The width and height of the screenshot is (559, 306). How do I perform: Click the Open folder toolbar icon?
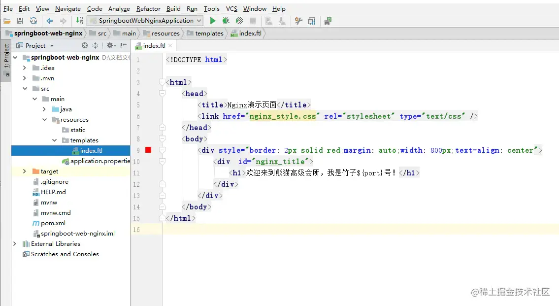(7, 21)
